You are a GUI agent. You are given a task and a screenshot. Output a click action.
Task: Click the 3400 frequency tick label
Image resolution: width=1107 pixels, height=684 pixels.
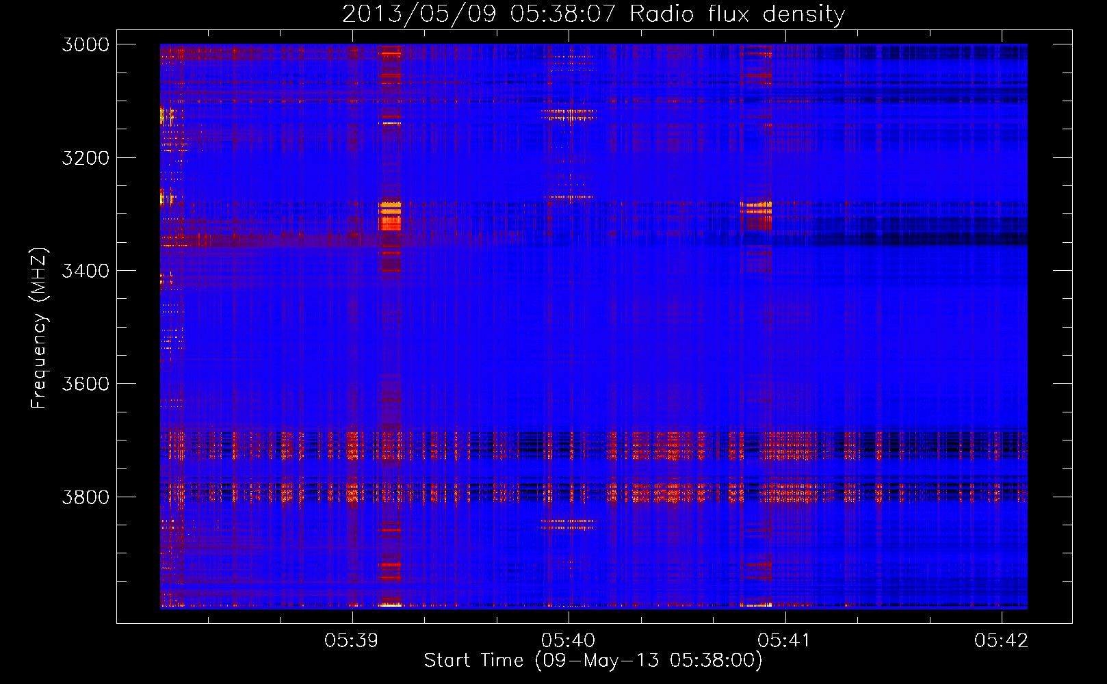pos(86,271)
